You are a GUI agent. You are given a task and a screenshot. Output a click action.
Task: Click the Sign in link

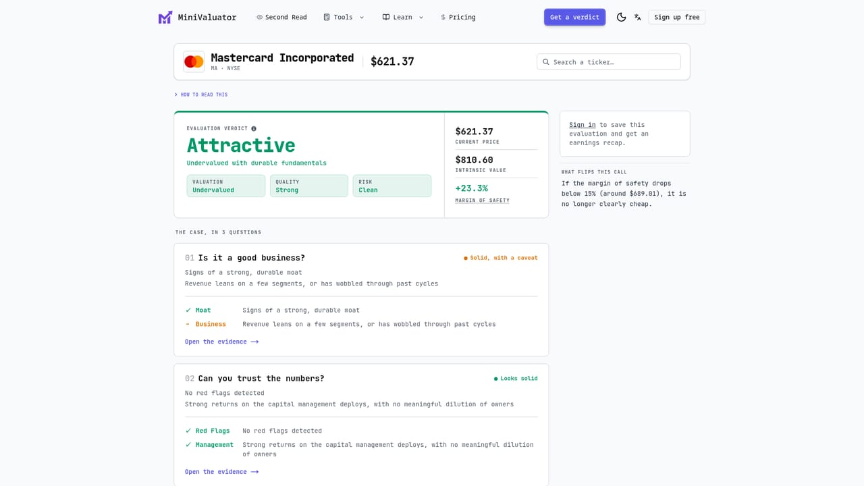(582, 125)
